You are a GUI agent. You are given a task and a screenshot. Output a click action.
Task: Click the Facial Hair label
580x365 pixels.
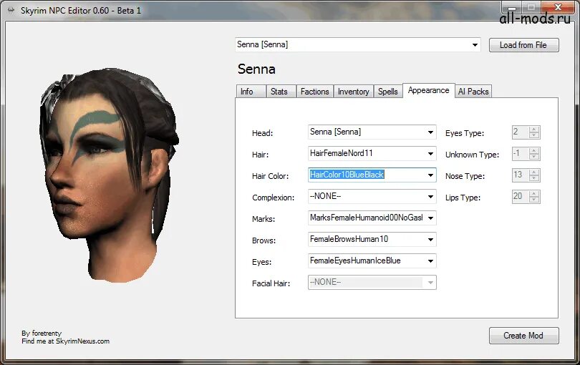(x=271, y=283)
